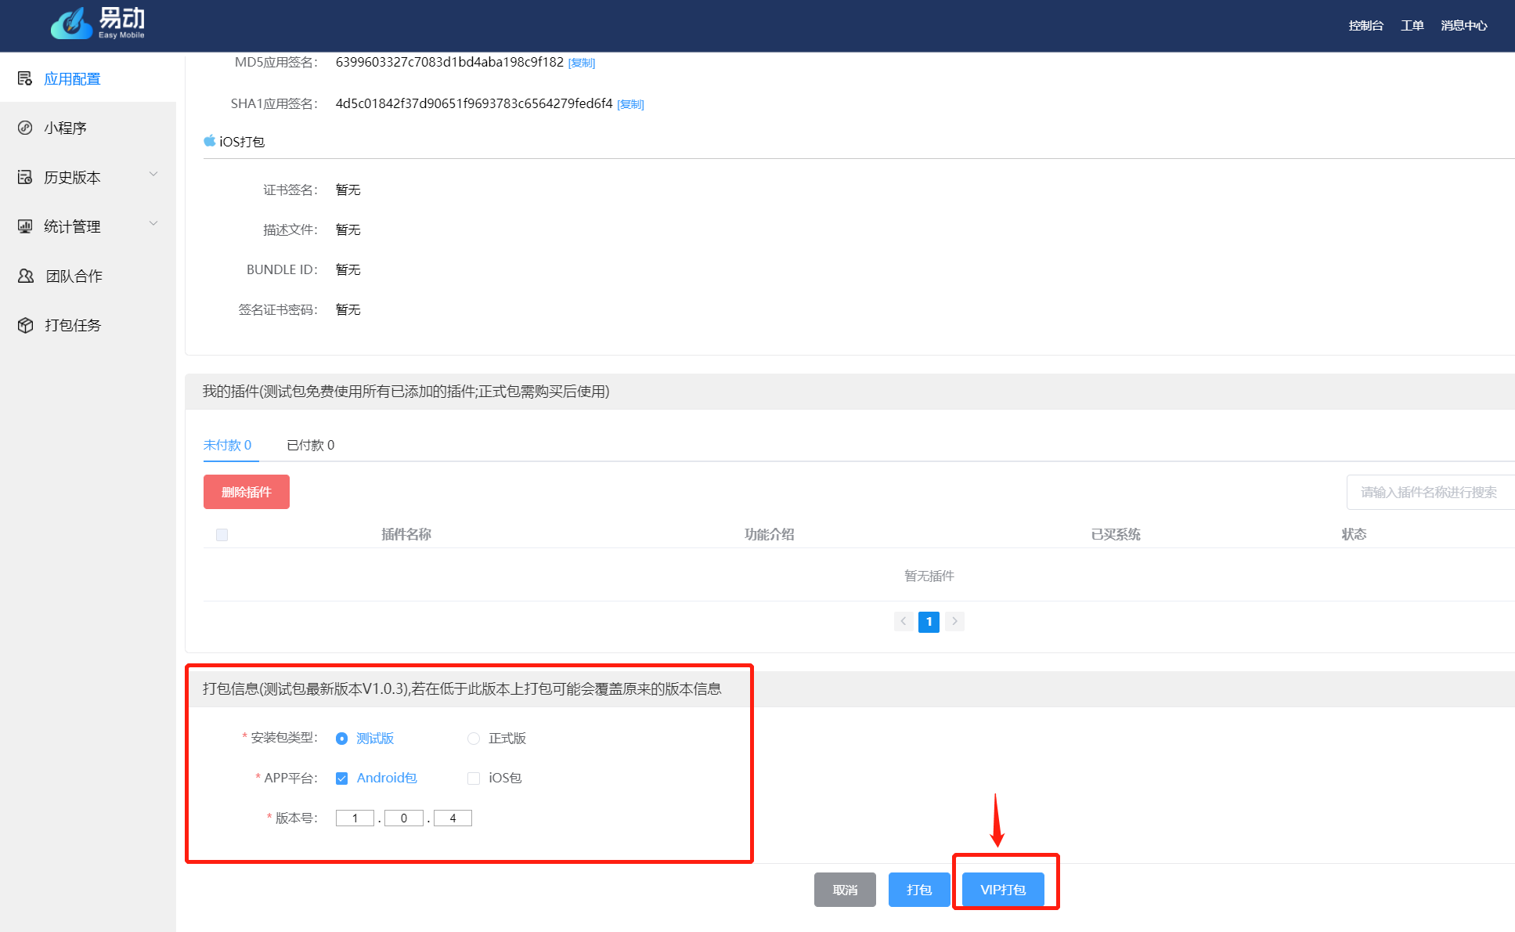Click the red 删除插件 button
1515x932 pixels.
[247, 492]
